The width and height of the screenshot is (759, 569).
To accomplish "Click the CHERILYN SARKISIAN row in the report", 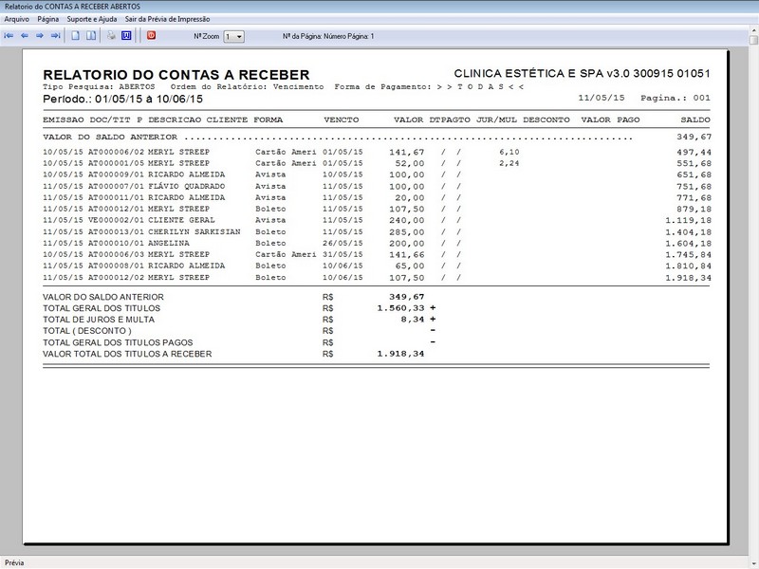I will click(x=377, y=231).
